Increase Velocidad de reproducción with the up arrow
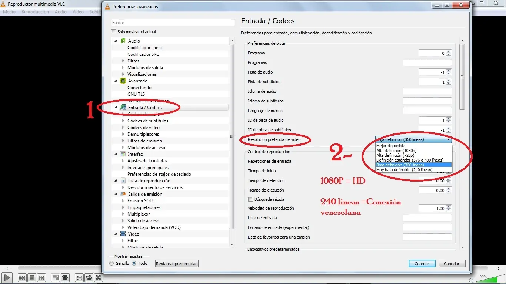 pyautogui.click(x=449, y=207)
